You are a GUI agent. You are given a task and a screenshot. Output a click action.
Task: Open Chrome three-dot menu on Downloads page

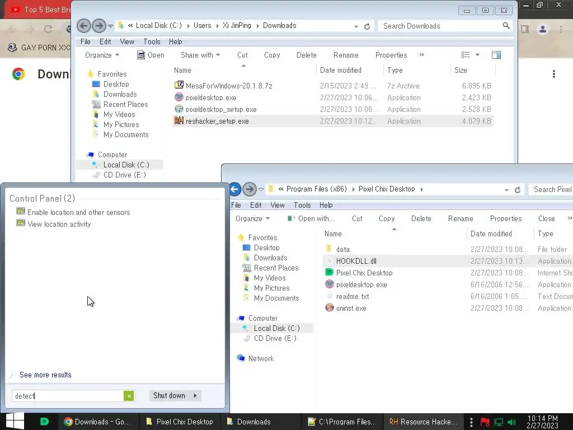pos(554,74)
